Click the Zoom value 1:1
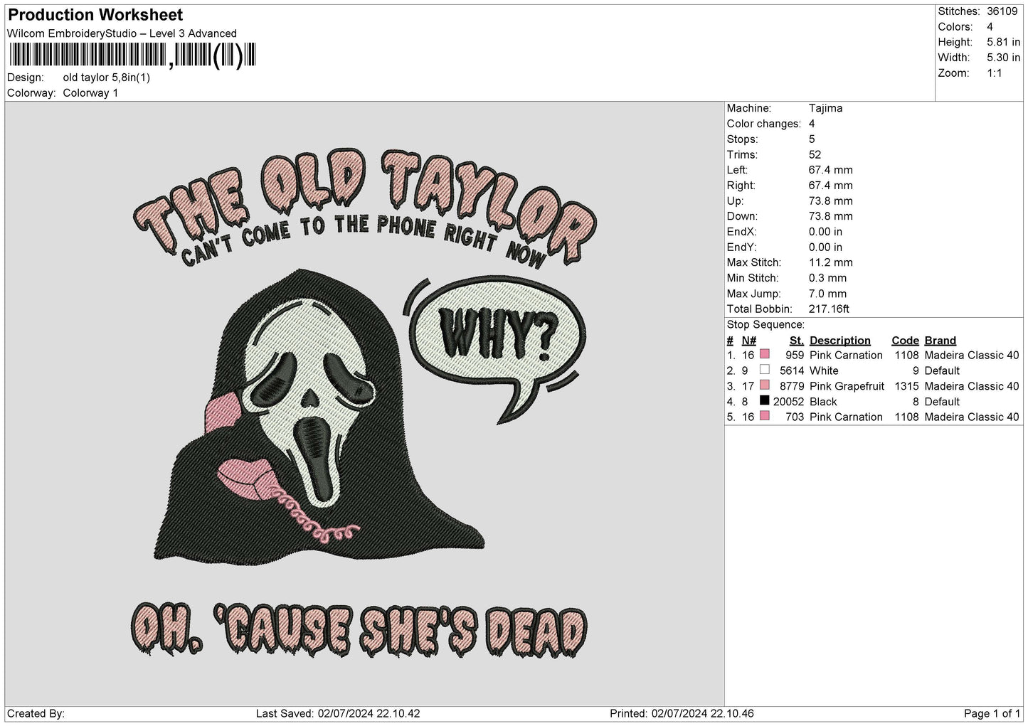 pos(995,73)
